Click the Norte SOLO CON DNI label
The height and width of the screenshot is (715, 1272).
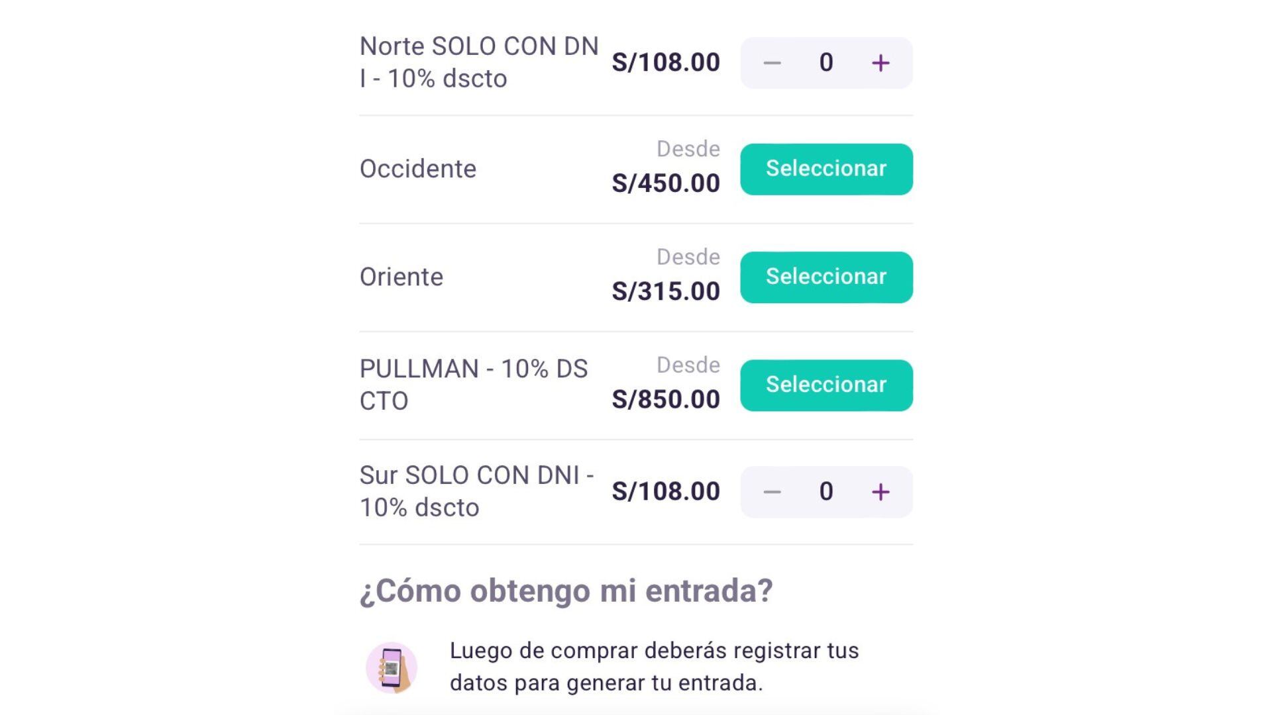coord(478,62)
